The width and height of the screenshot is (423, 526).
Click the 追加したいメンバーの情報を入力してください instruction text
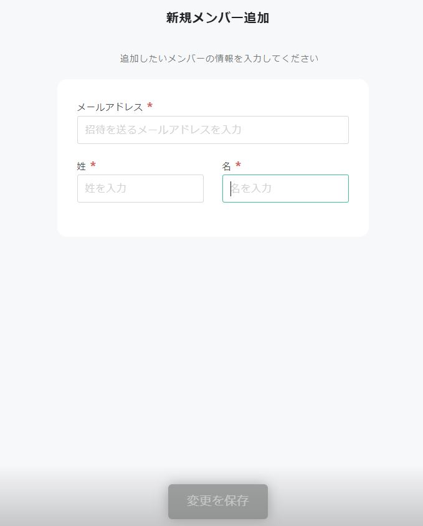(219, 59)
